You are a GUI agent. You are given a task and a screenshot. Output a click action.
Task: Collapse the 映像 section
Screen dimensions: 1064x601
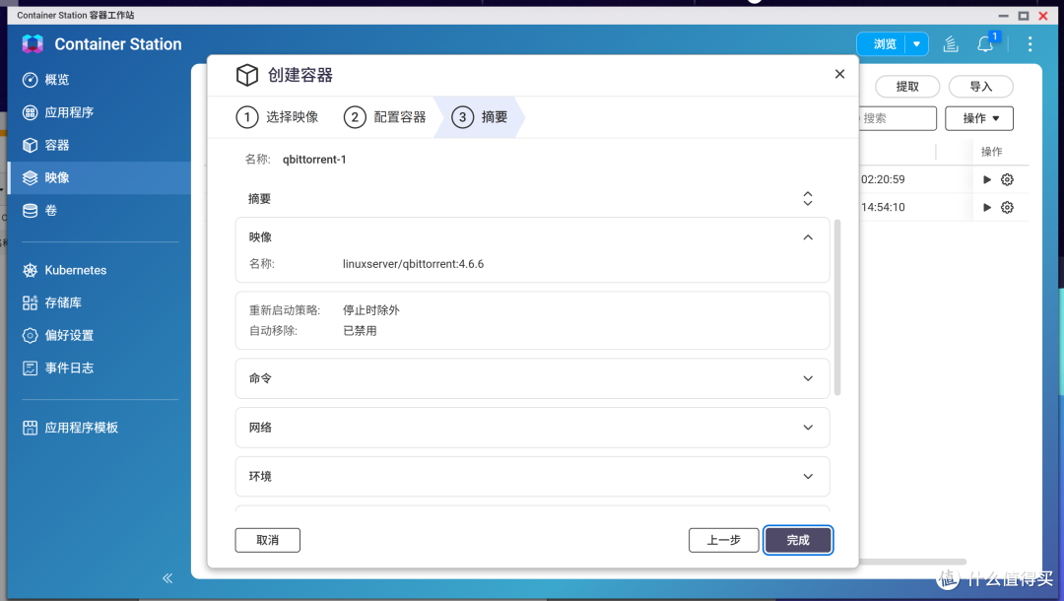pyautogui.click(x=808, y=236)
